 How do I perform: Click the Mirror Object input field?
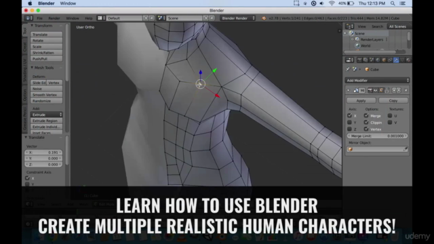[377, 149]
